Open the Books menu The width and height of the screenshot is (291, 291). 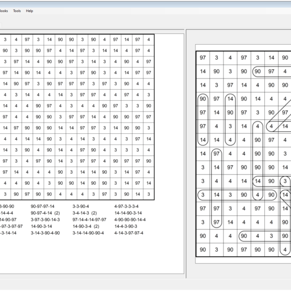[x=3, y=11]
